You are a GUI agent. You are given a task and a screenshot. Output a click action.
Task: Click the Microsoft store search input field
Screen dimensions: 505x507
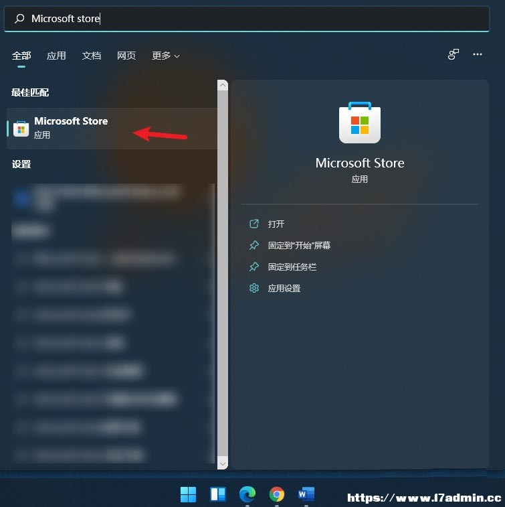click(x=247, y=19)
